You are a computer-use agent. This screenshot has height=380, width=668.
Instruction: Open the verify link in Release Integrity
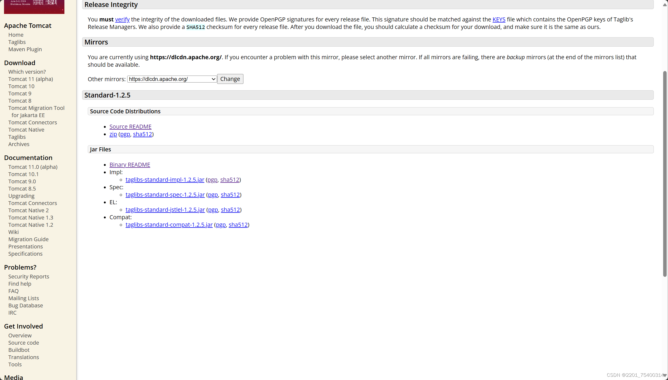tap(122, 19)
